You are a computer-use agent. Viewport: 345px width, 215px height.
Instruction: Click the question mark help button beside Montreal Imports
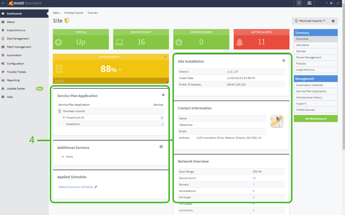[333, 21]
